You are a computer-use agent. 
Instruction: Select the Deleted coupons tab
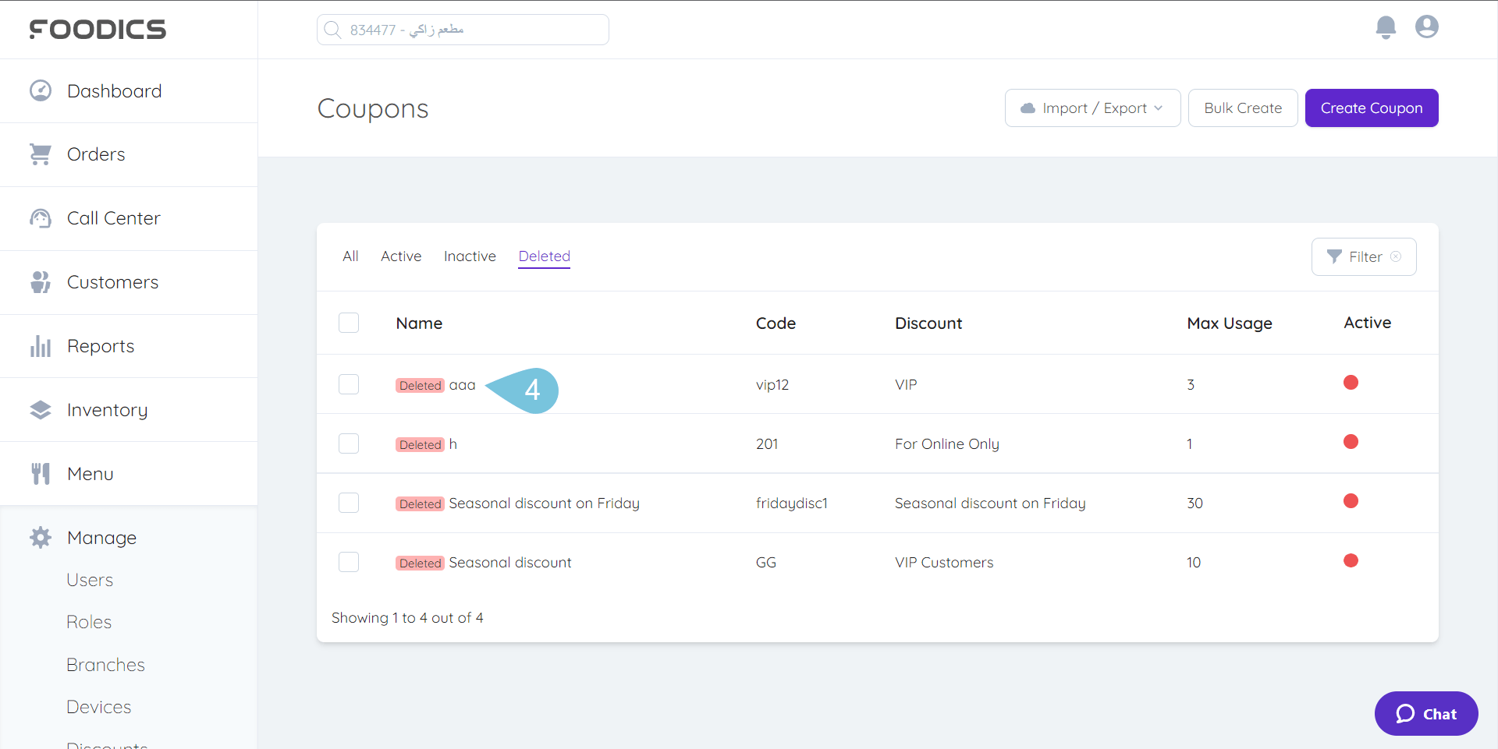click(x=545, y=256)
